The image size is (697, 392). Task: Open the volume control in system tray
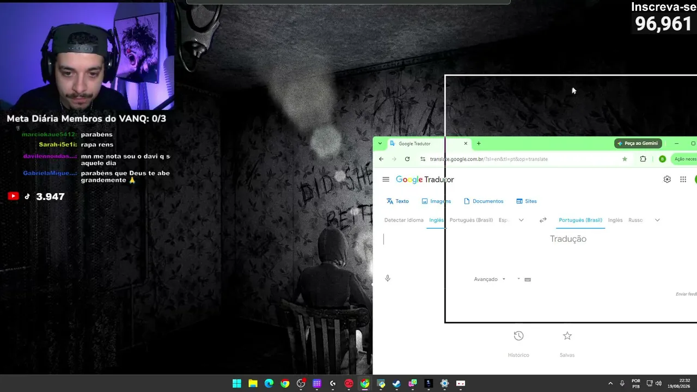[658, 383]
